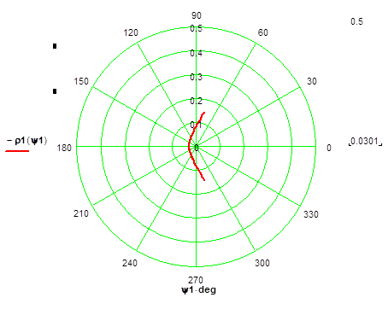The width and height of the screenshot is (388, 309).
Task: Click the 330 degree angle label
Action: 311,214
